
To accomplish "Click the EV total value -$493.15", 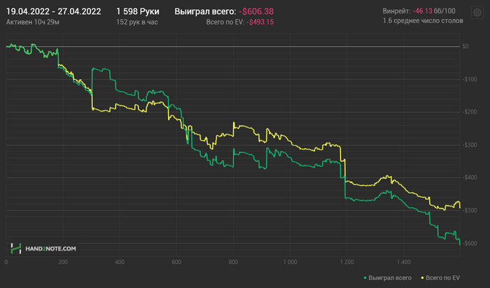I will click(260, 22).
